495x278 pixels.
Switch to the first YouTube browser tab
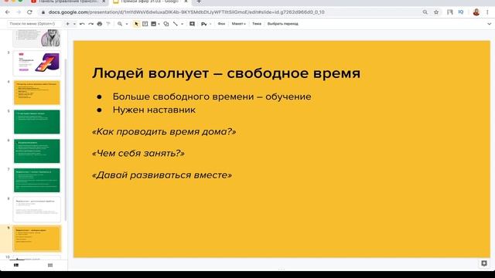click(68, 2)
